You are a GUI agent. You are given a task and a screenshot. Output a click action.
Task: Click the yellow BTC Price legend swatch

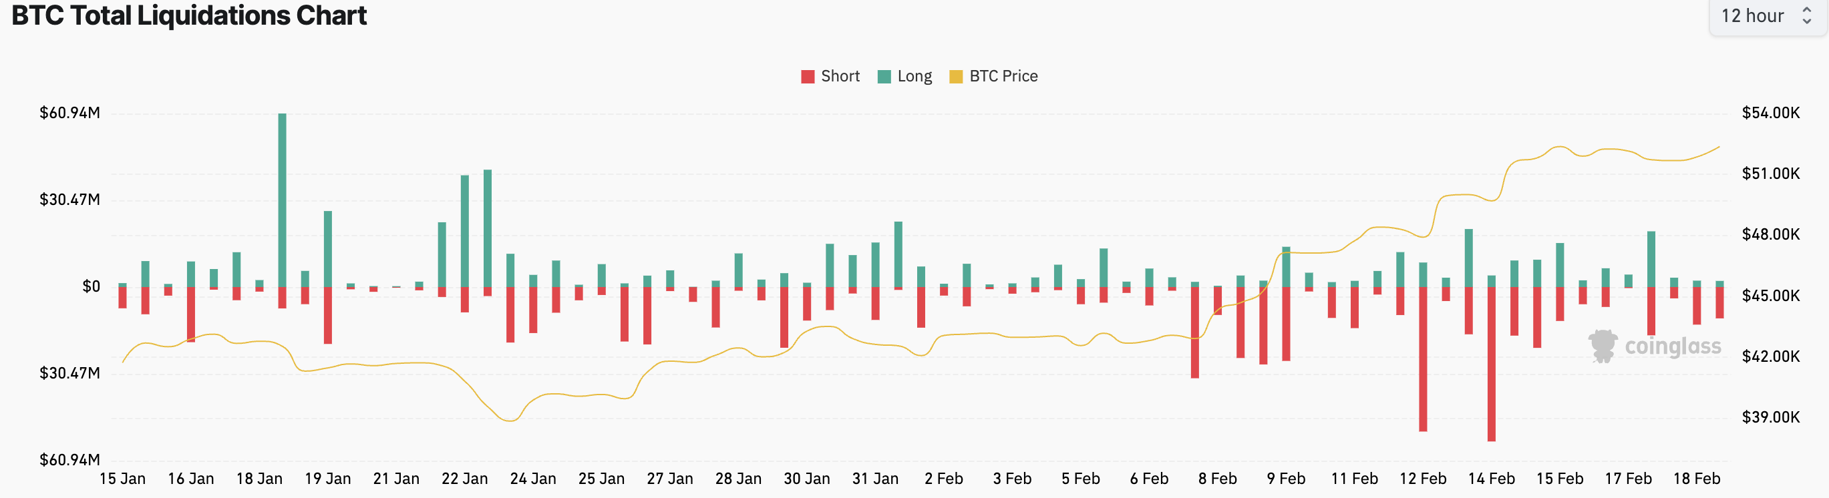(x=956, y=77)
